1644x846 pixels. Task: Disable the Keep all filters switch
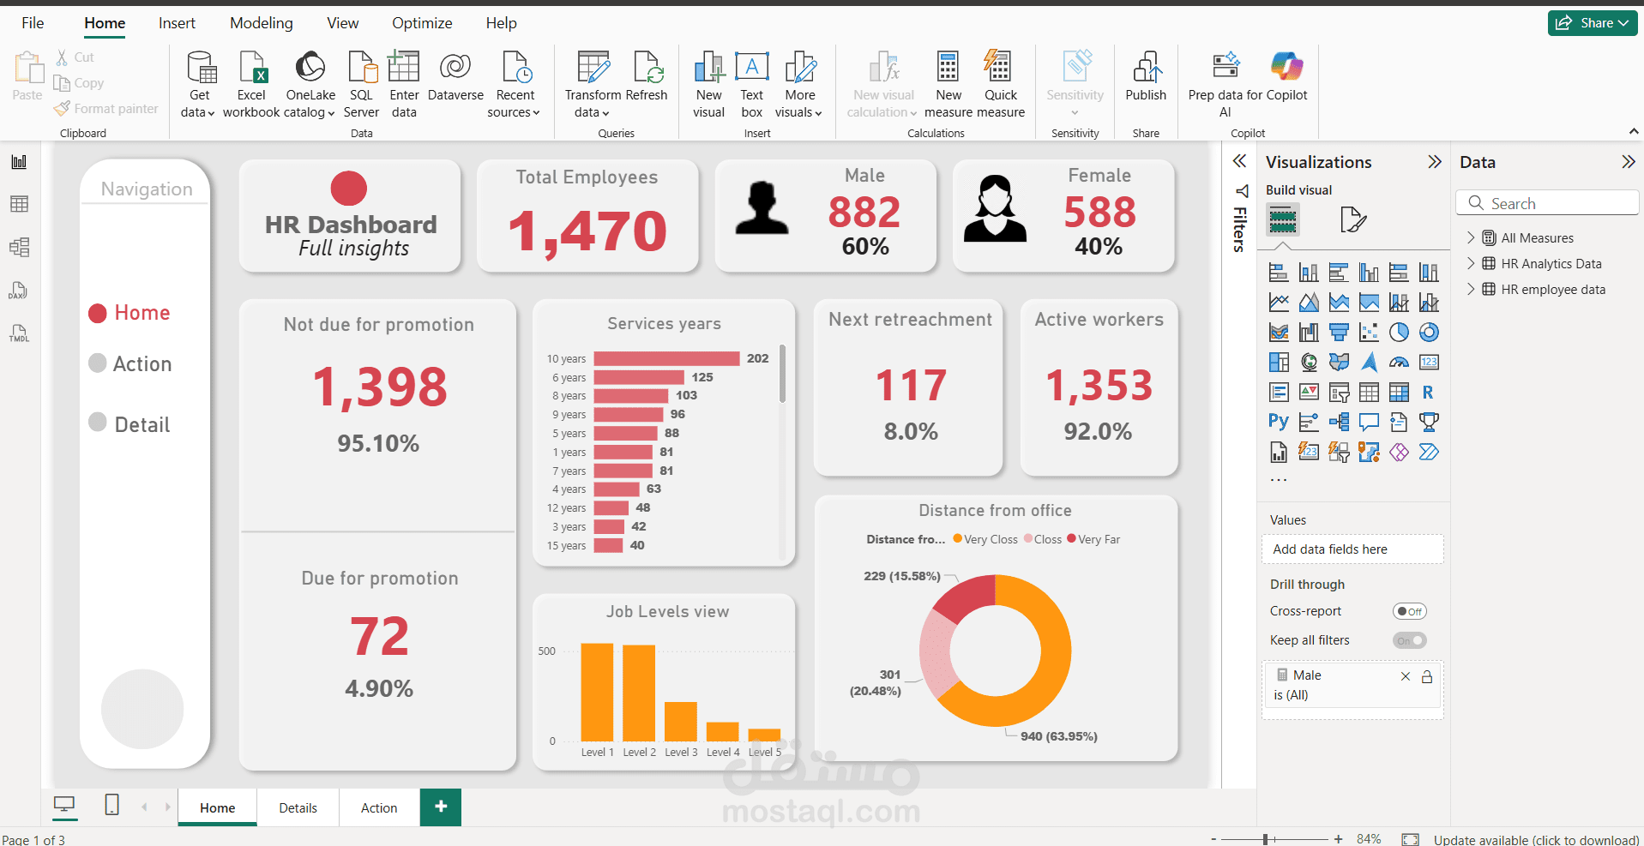point(1409,640)
